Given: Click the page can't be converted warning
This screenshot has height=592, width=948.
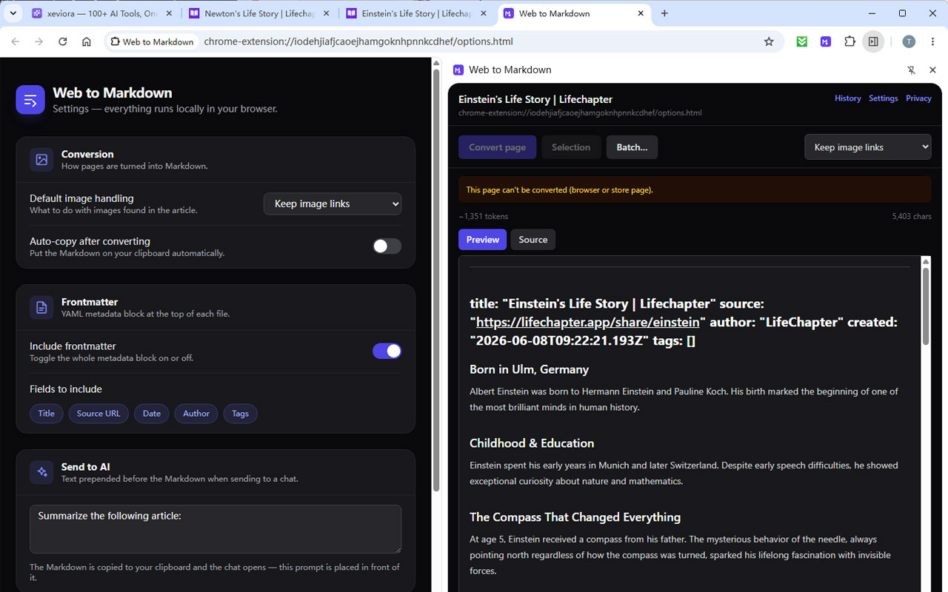Looking at the screenshot, I should [695, 190].
